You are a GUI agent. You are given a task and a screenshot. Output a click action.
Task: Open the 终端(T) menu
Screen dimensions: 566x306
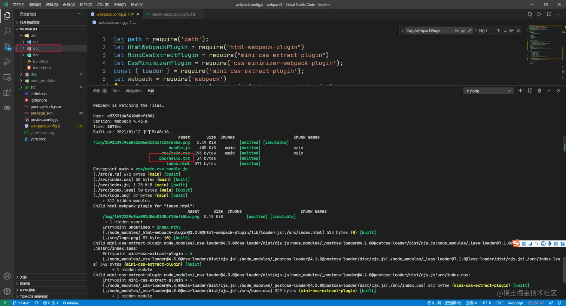pos(120,4)
